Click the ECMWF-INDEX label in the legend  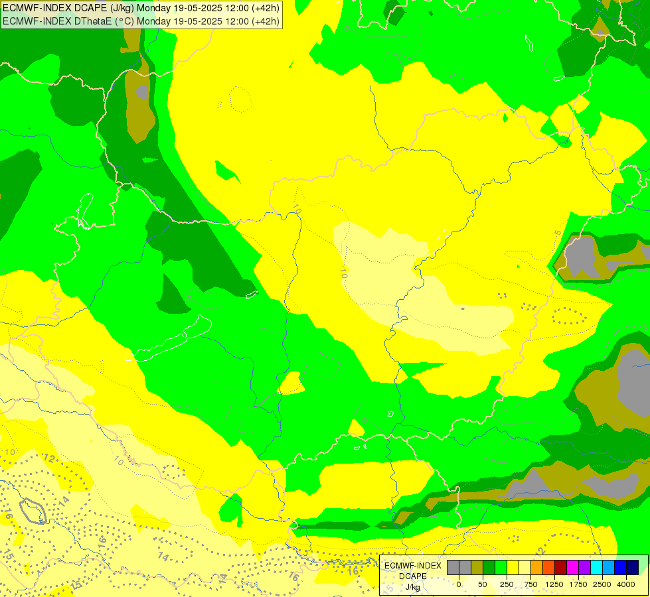pos(413,566)
